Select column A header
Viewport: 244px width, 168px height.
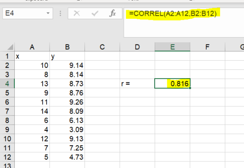(32, 47)
